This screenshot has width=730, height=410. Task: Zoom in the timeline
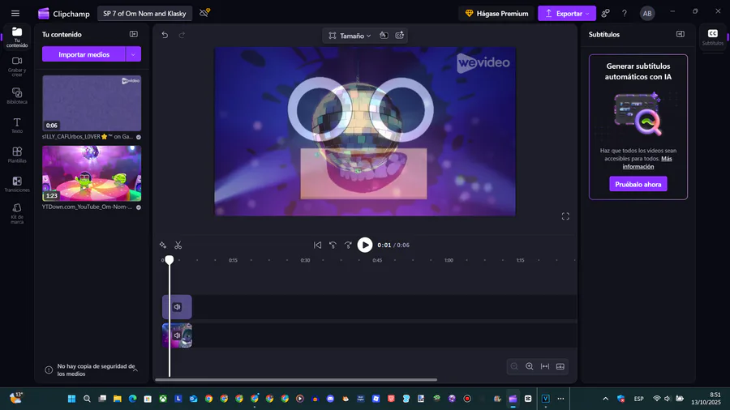point(530,366)
